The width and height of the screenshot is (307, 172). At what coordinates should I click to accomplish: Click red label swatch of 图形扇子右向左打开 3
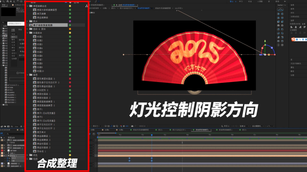pyautogui.click(x=70, y=82)
